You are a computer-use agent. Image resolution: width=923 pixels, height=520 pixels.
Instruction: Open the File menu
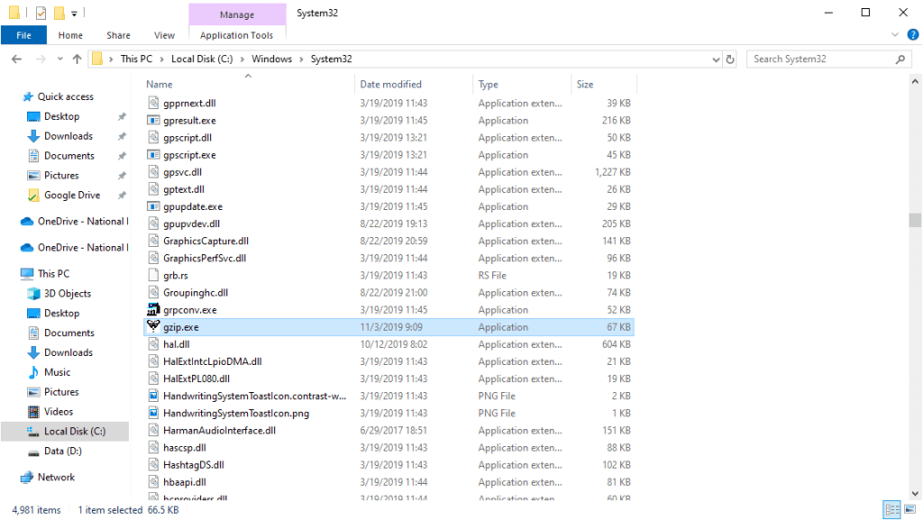pos(23,34)
